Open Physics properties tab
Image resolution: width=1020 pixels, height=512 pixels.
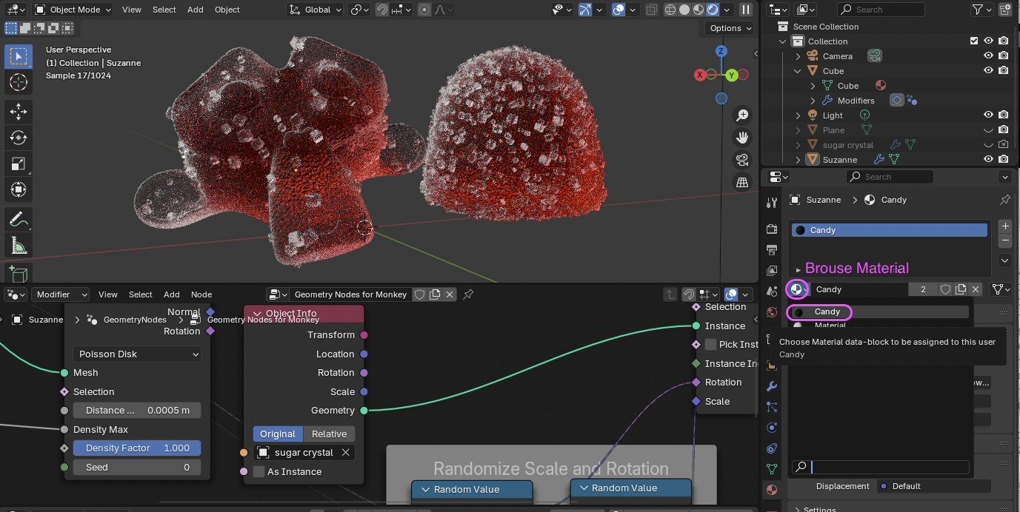(772, 428)
